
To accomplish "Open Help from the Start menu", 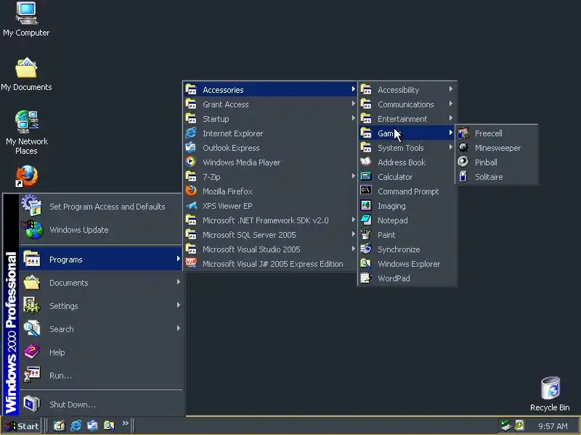I will point(101,352).
